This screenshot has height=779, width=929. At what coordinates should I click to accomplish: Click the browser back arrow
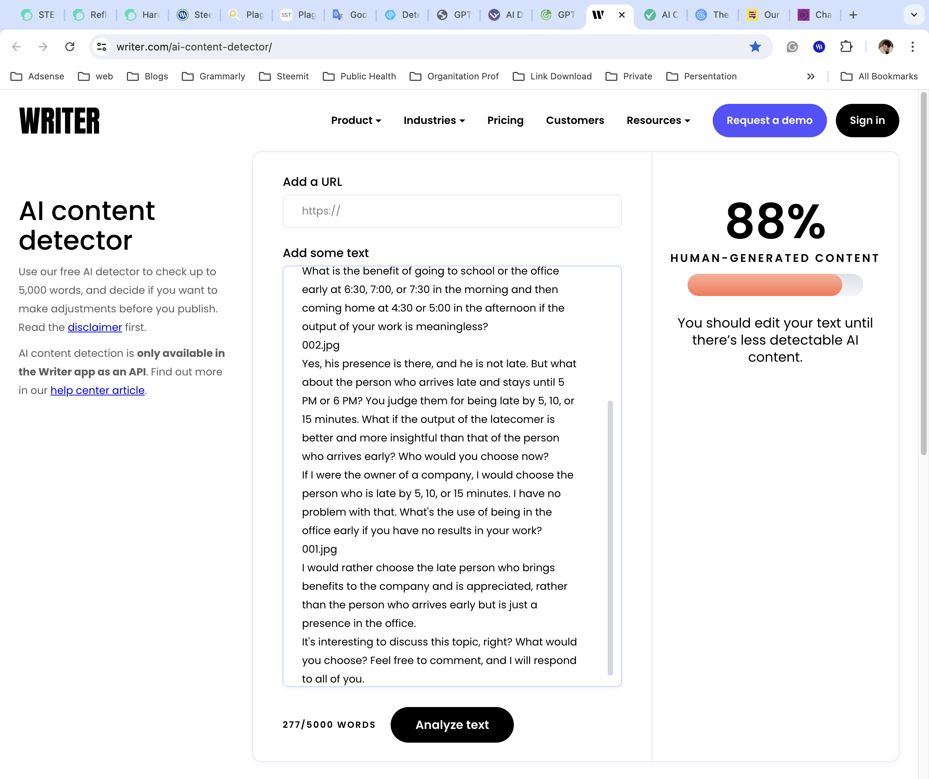click(17, 47)
